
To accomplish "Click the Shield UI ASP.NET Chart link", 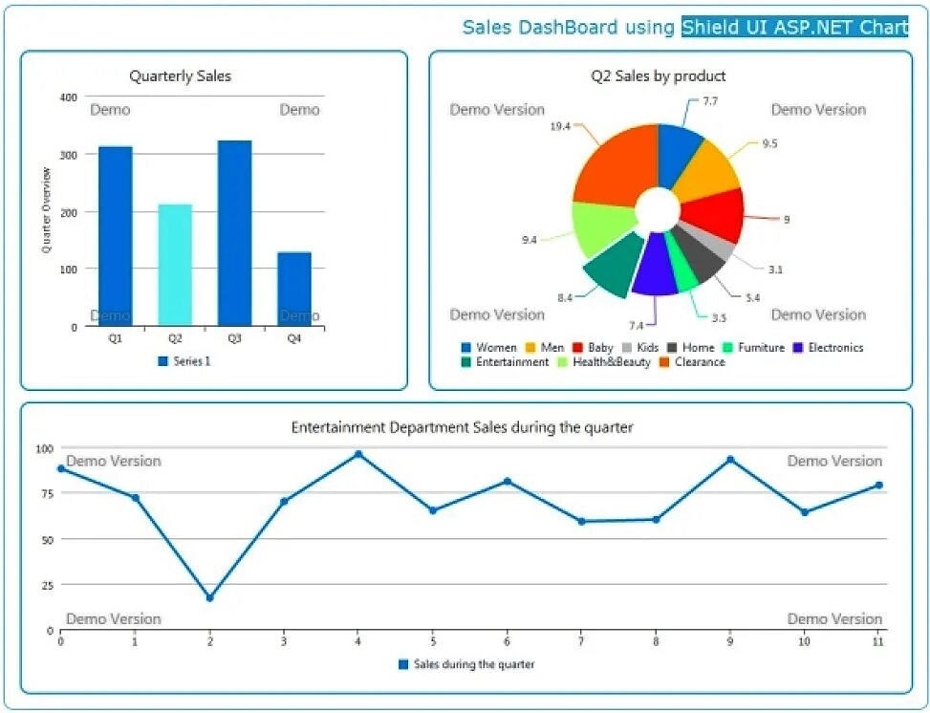I will point(792,27).
